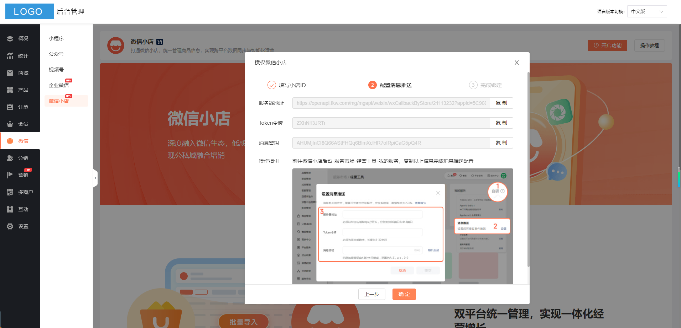This screenshot has width=681, height=328.
Task: Click the 微信小店 round shop avatar icon
Action: (x=116, y=45)
